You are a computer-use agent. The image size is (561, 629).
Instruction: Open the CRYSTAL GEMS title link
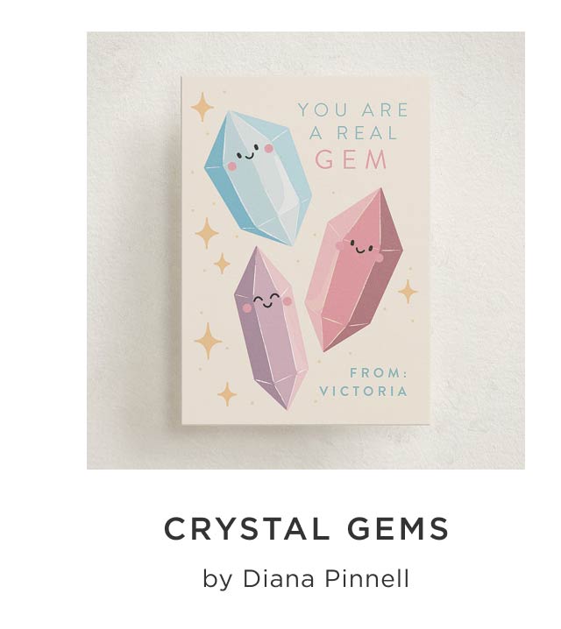click(307, 529)
